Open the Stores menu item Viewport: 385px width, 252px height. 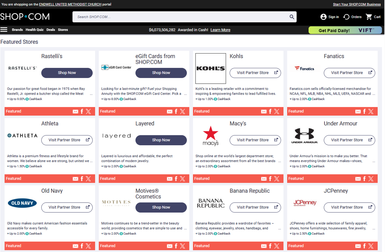pos(63,30)
